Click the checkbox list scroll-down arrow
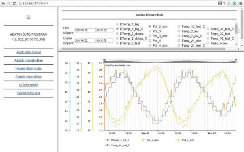 point(236,45)
